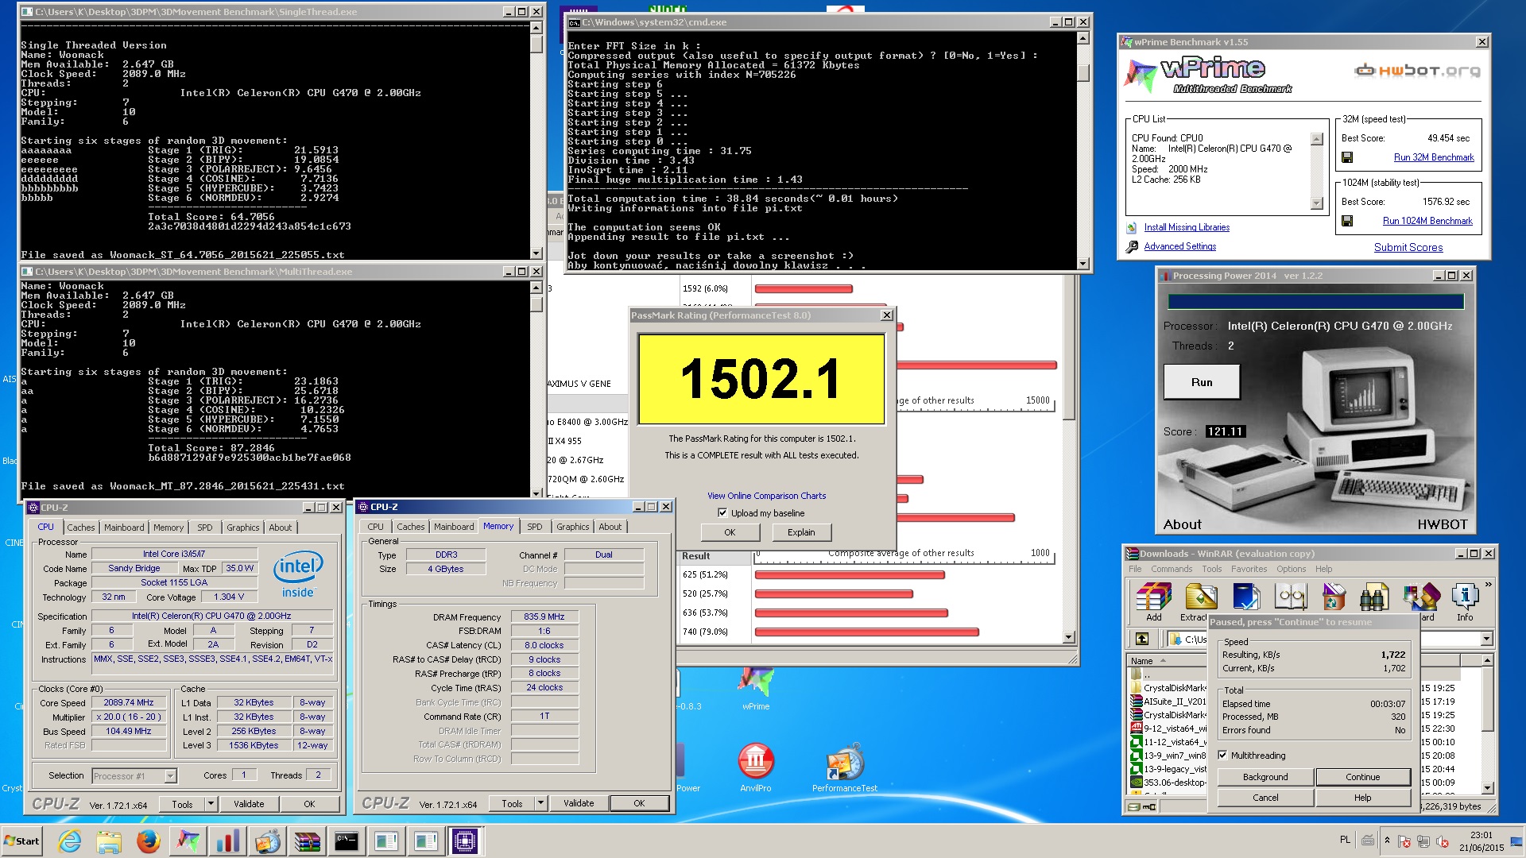Screen dimensions: 1526x858
Task: Switch to wPrime via taskbar icon
Action: [188, 841]
